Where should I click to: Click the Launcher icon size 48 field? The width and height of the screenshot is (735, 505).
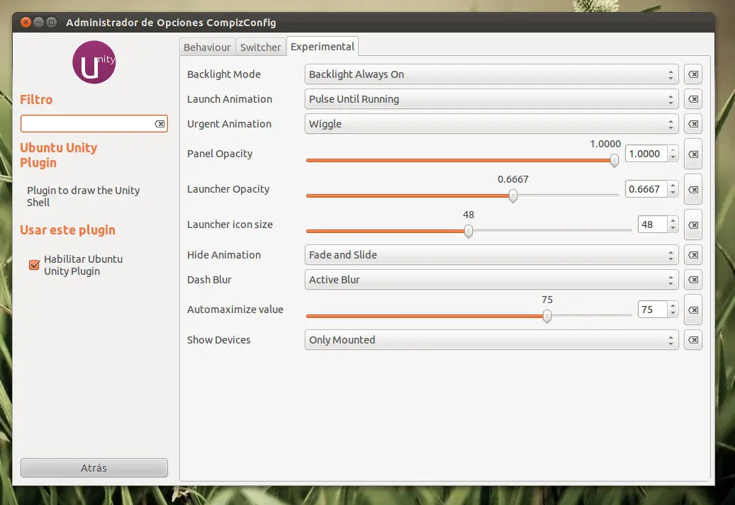[653, 225]
